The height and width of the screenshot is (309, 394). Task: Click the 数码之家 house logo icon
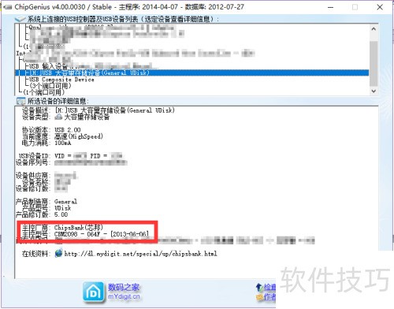93,292
